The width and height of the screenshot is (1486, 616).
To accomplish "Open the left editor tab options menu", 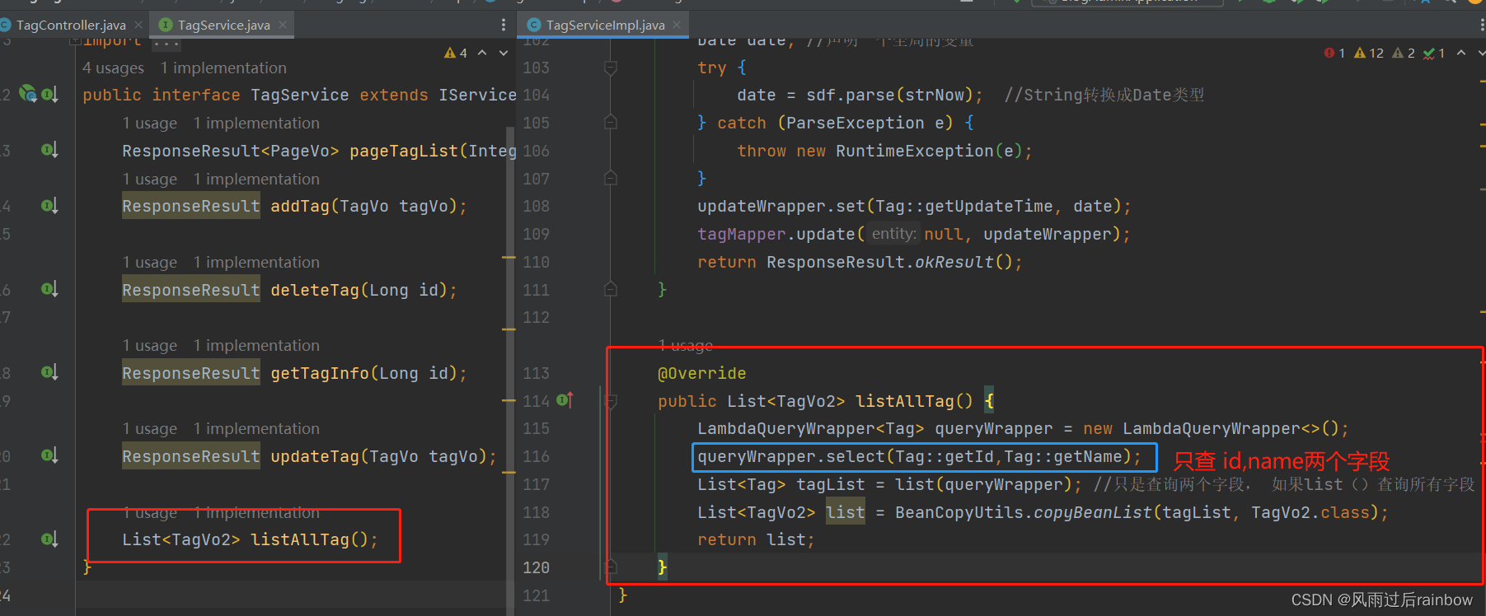I will [504, 25].
